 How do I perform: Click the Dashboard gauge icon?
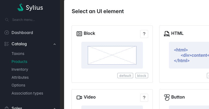pyautogui.click(x=7, y=33)
